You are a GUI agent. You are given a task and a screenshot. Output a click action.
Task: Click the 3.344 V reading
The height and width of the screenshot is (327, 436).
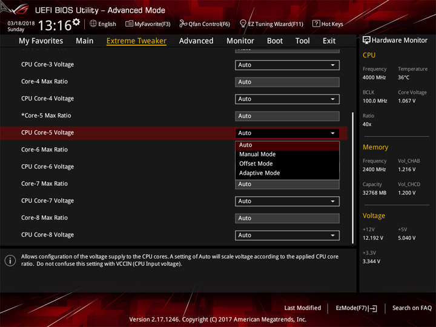click(x=371, y=262)
